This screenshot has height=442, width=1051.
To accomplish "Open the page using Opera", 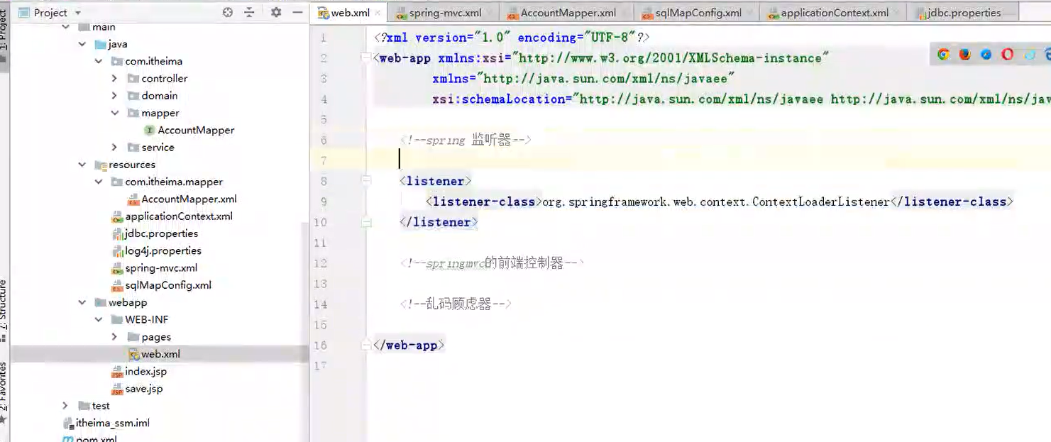I will [1006, 53].
